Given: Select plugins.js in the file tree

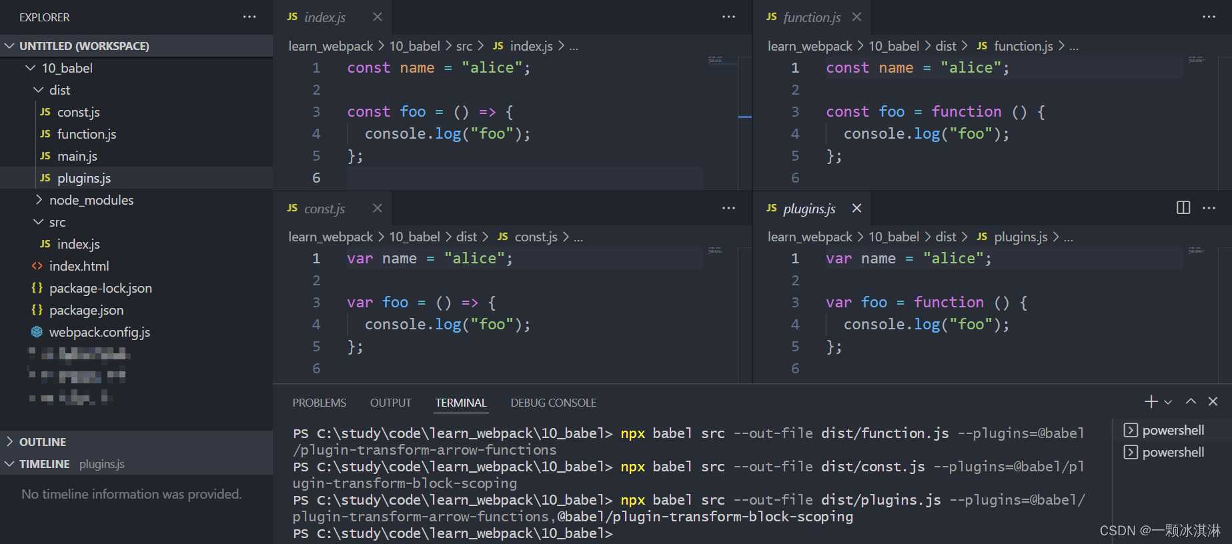Looking at the screenshot, I should pos(136,178).
